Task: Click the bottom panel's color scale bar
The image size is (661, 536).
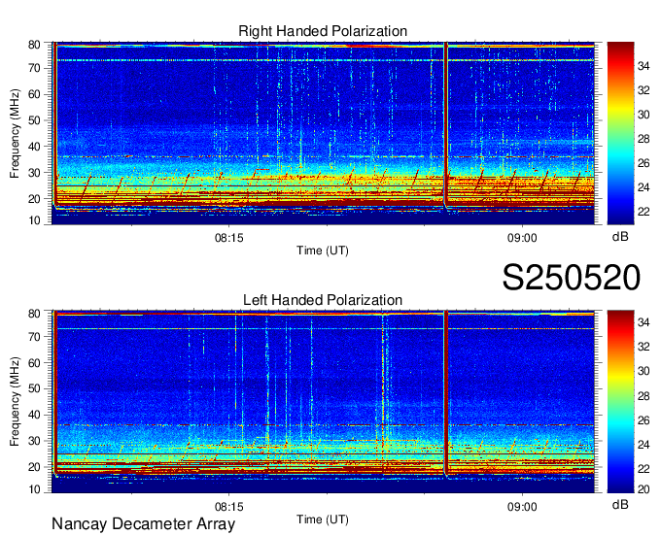Action: pos(620,402)
